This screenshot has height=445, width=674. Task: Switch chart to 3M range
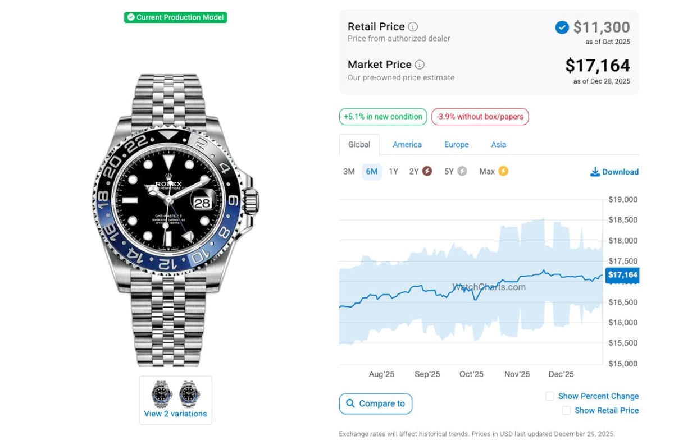click(x=349, y=171)
